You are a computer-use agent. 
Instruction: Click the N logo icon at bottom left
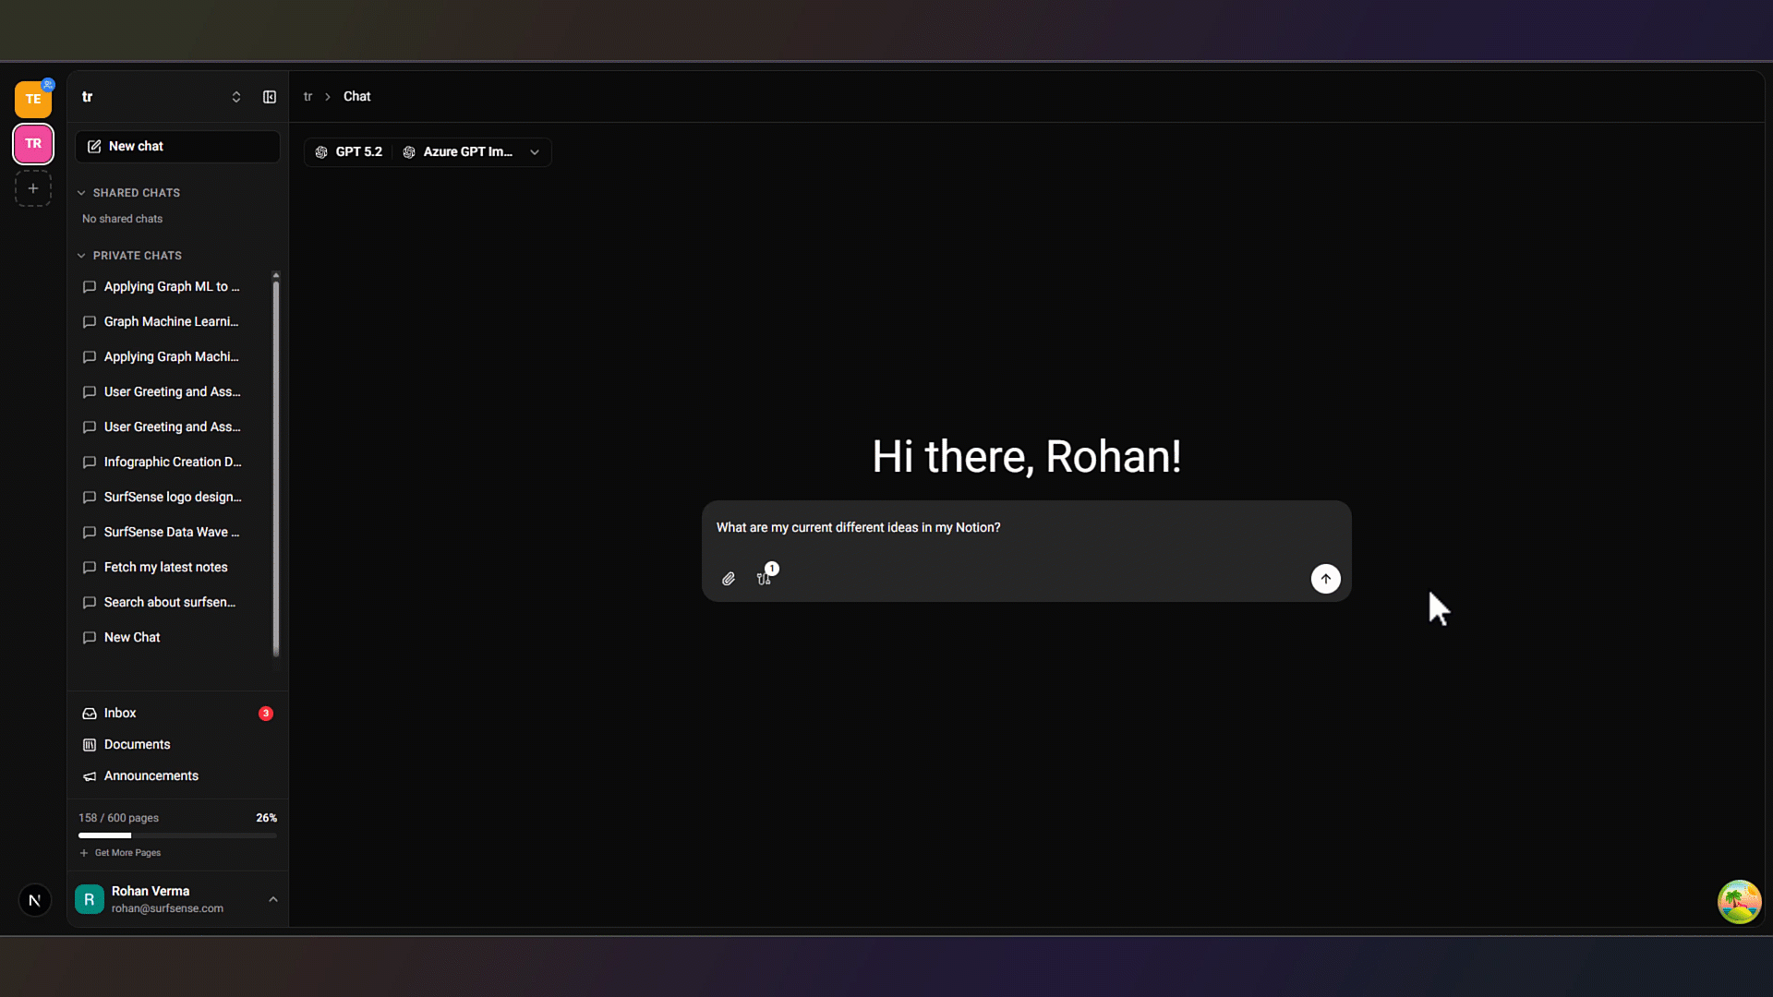coord(35,900)
